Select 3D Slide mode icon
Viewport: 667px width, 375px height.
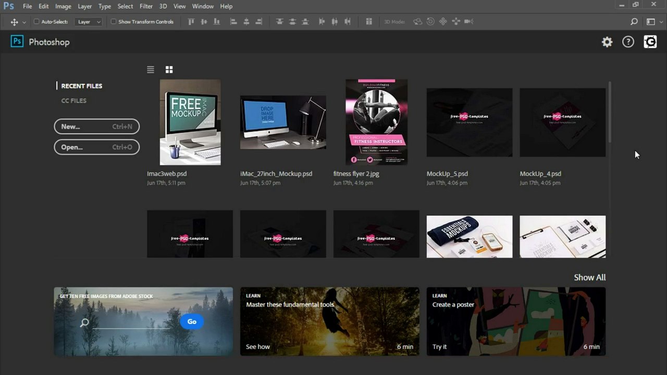pyautogui.click(x=456, y=22)
